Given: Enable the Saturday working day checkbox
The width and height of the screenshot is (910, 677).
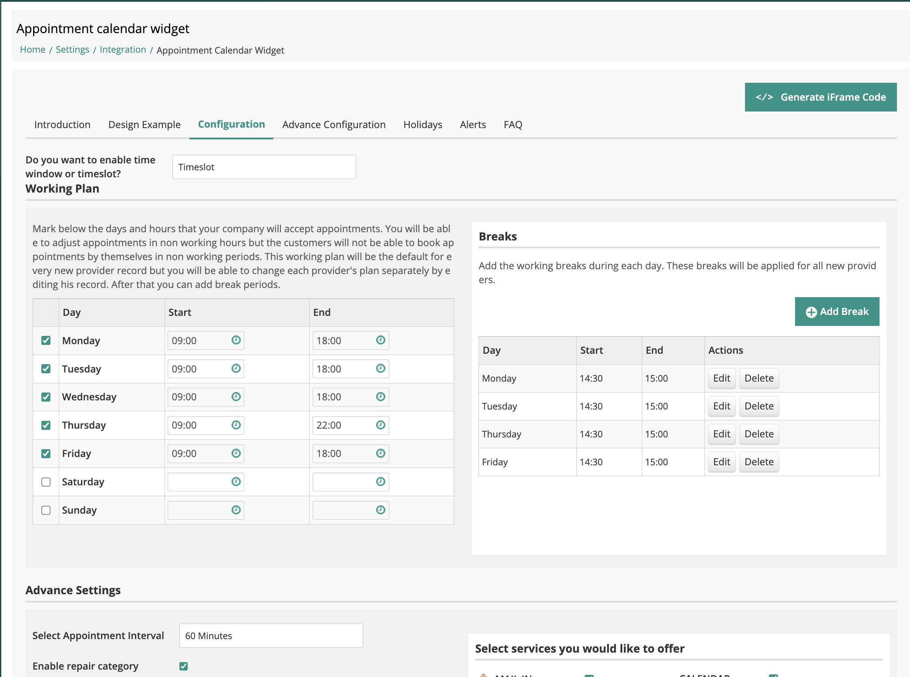Looking at the screenshot, I should [46, 482].
